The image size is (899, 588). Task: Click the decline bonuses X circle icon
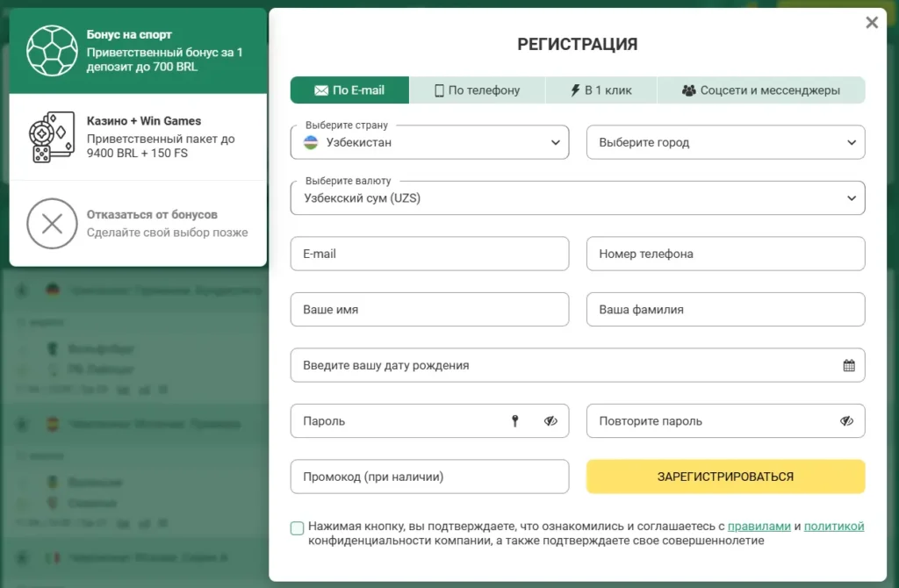click(x=53, y=224)
